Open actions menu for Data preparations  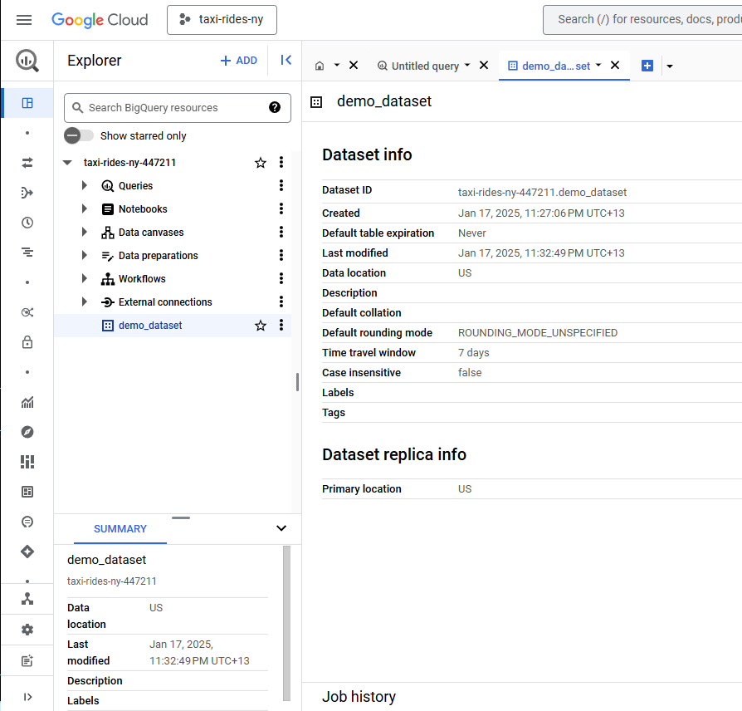click(281, 255)
